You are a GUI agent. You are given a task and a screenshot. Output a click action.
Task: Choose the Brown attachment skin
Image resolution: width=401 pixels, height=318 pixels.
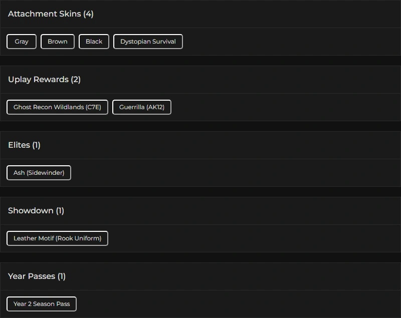coord(58,42)
